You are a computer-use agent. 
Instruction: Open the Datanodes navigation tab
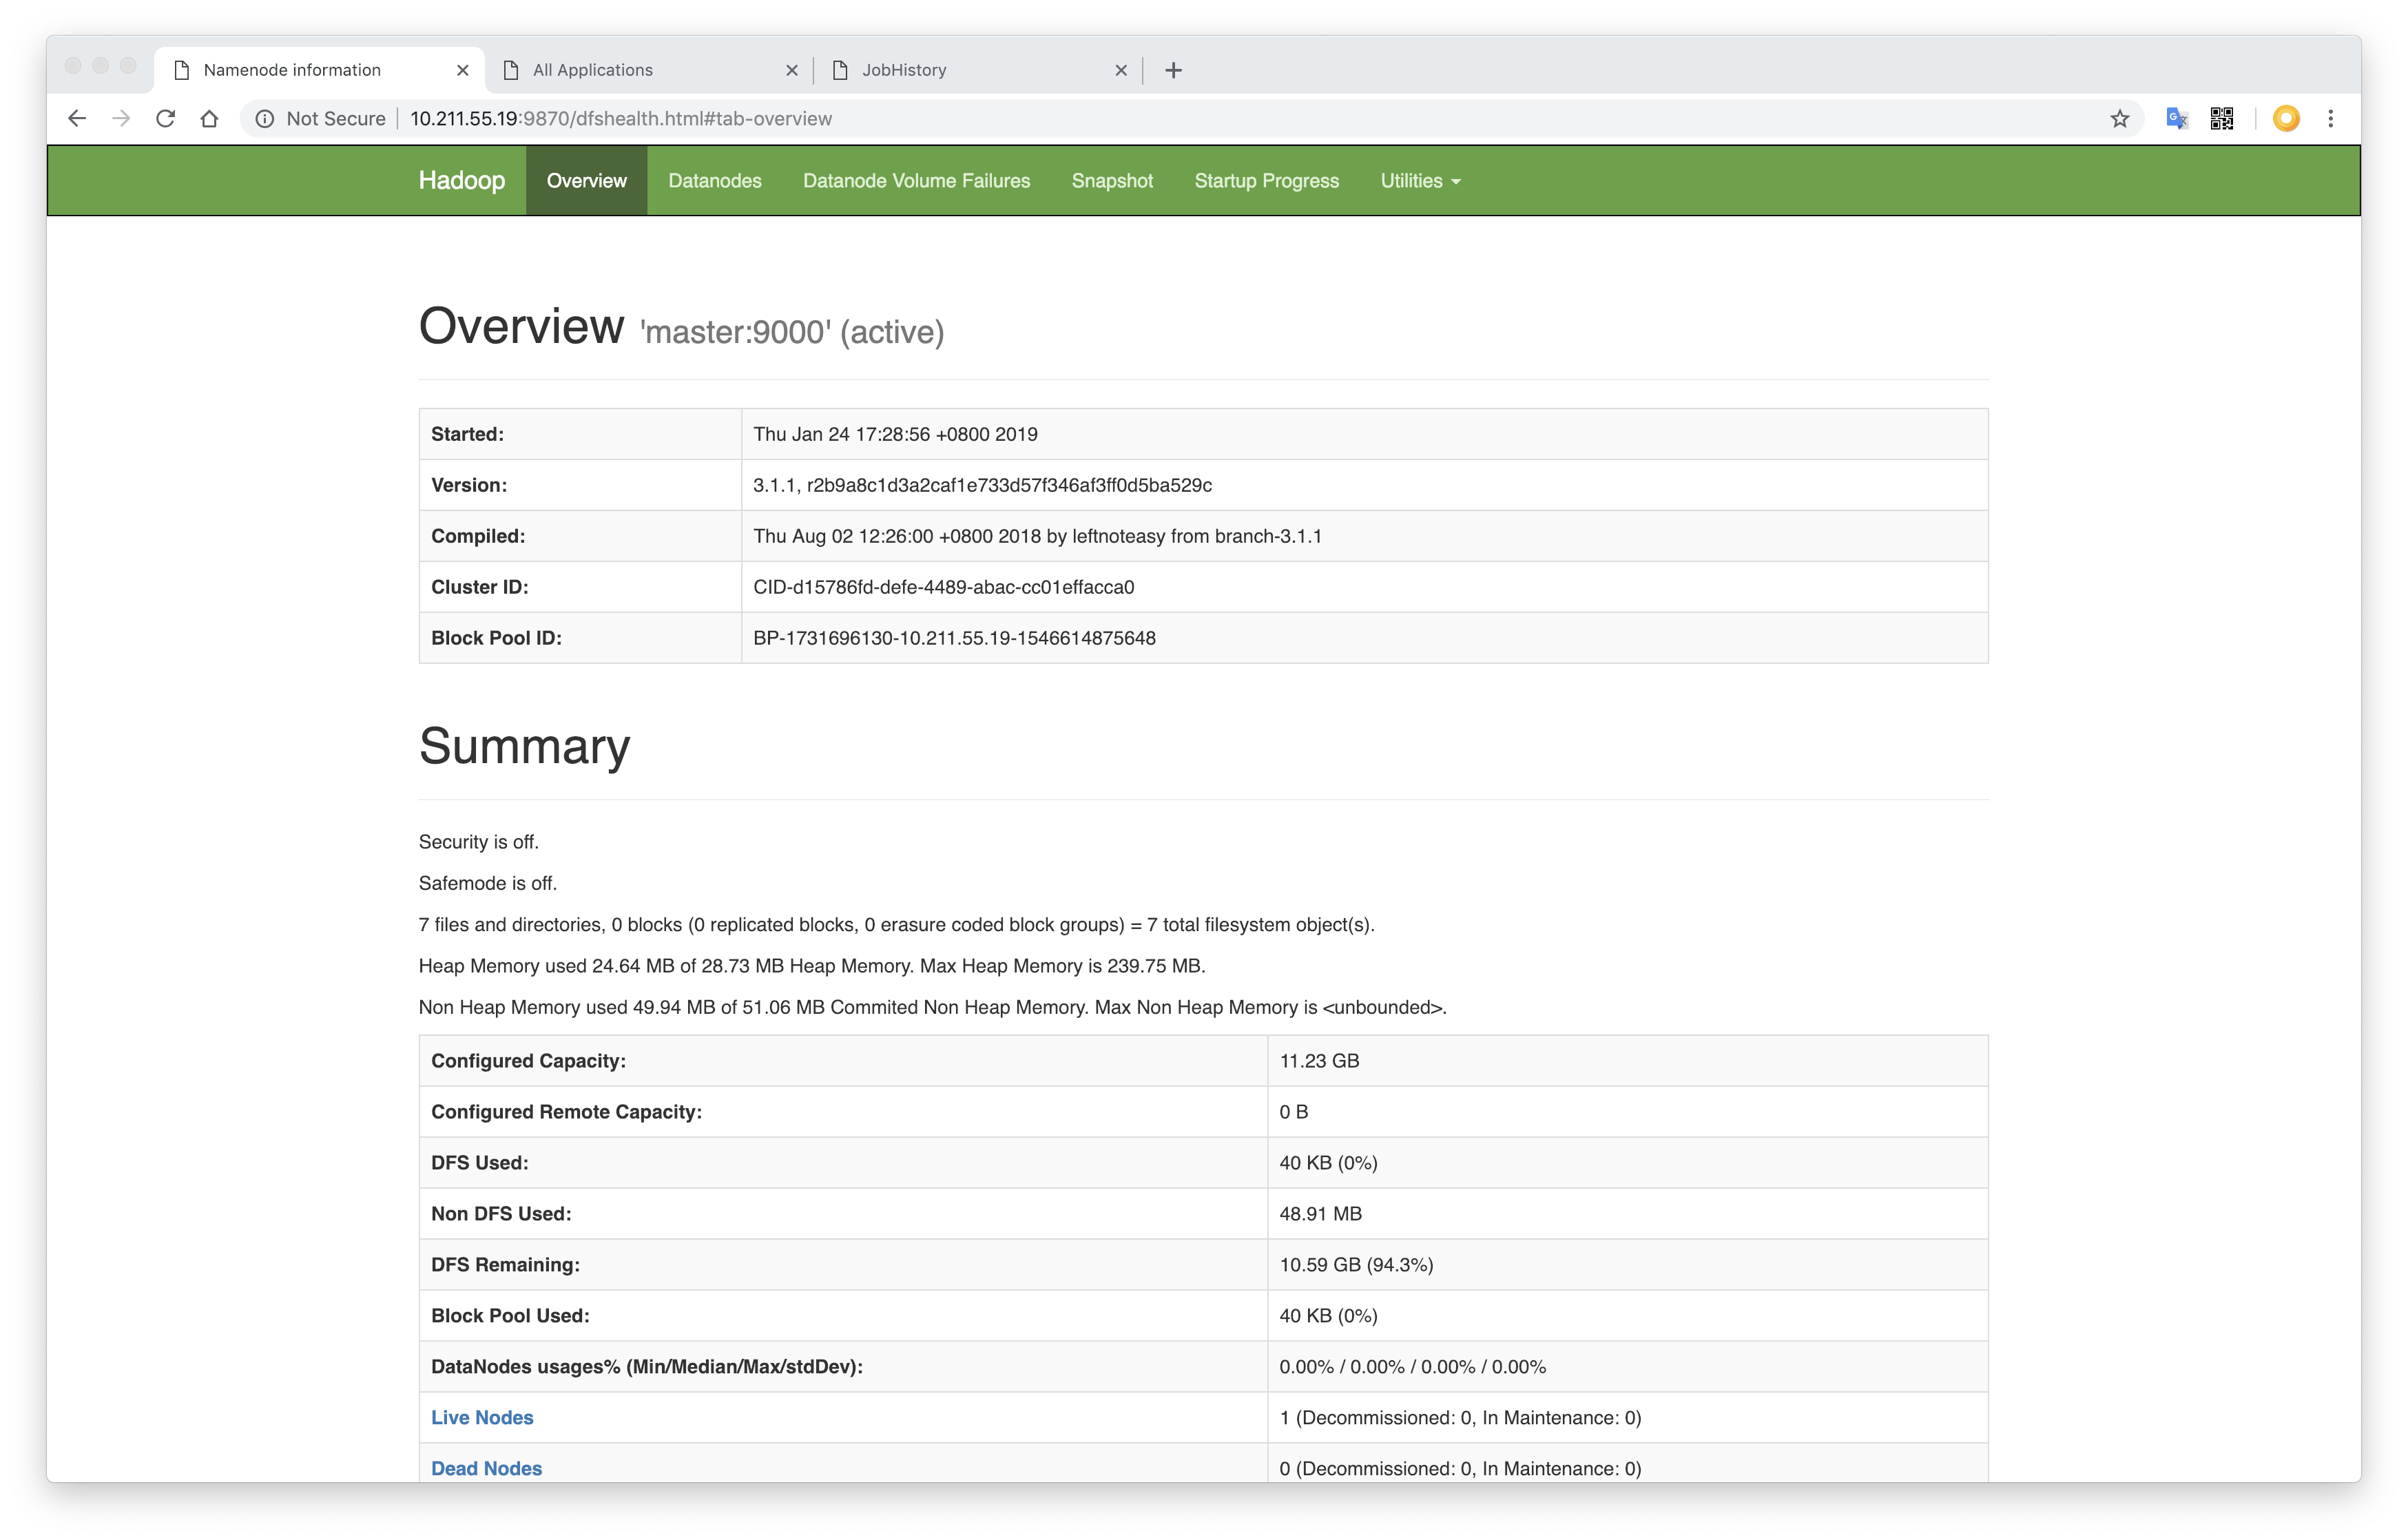coord(715,181)
